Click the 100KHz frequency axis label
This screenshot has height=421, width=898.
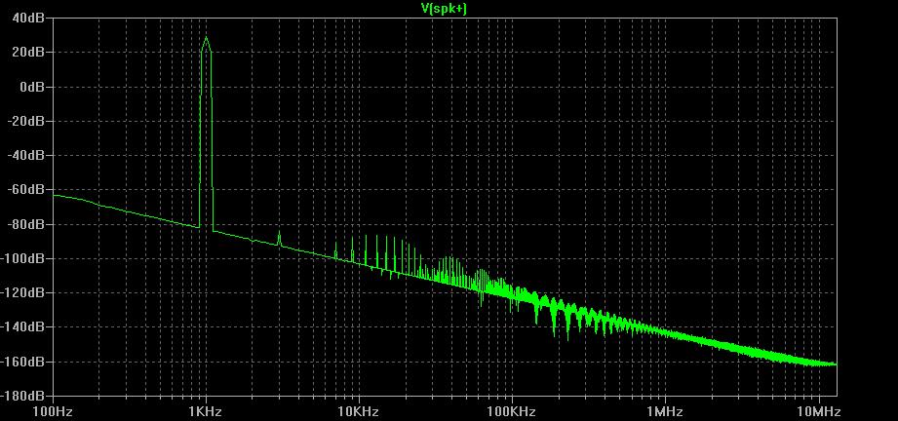point(512,412)
